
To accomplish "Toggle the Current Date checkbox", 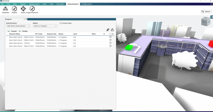I will (61, 23).
